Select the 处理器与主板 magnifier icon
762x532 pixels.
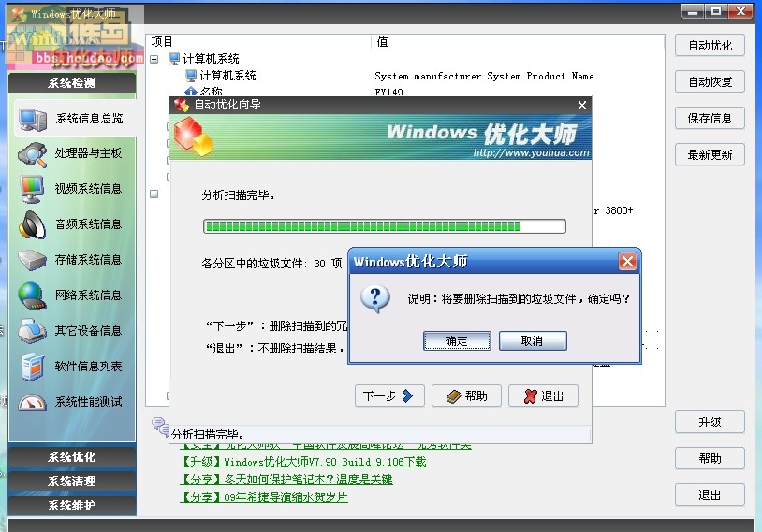coord(33,154)
